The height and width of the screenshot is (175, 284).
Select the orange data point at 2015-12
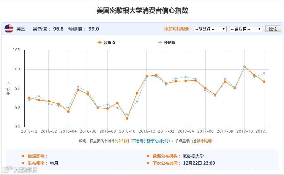point(29,98)
